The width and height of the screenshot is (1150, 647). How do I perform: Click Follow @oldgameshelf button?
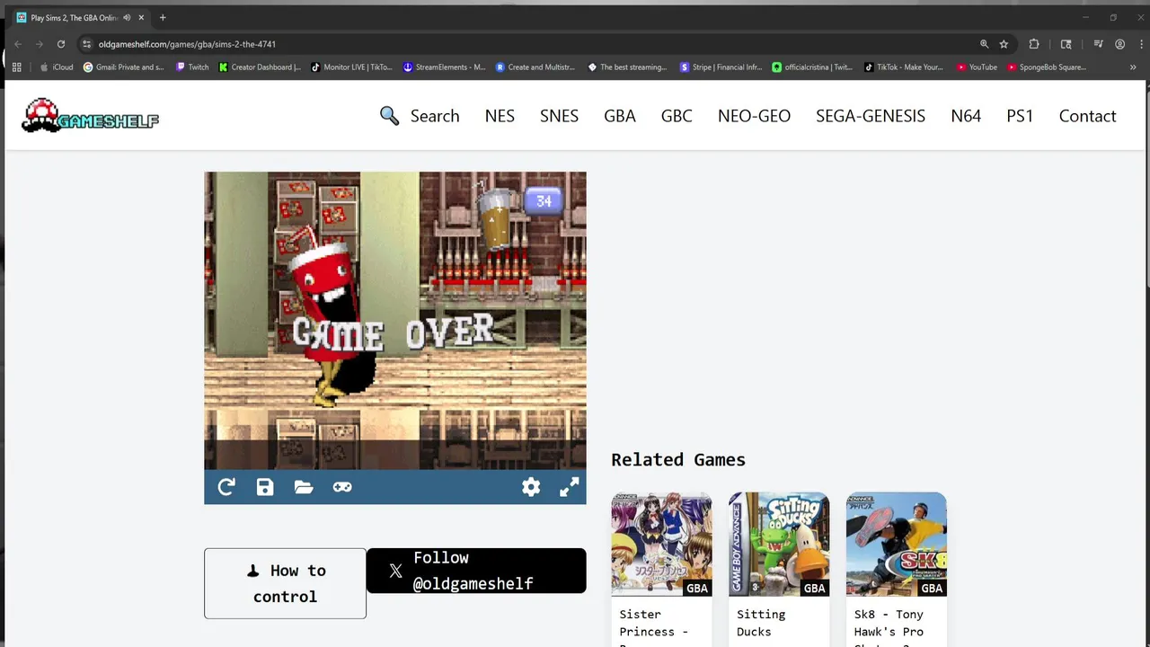476,571
